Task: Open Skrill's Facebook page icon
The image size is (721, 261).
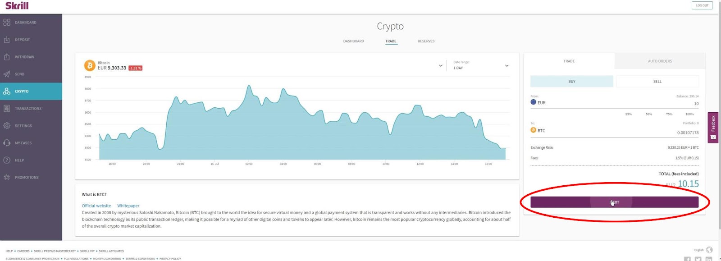Action: tap(687, 259)
